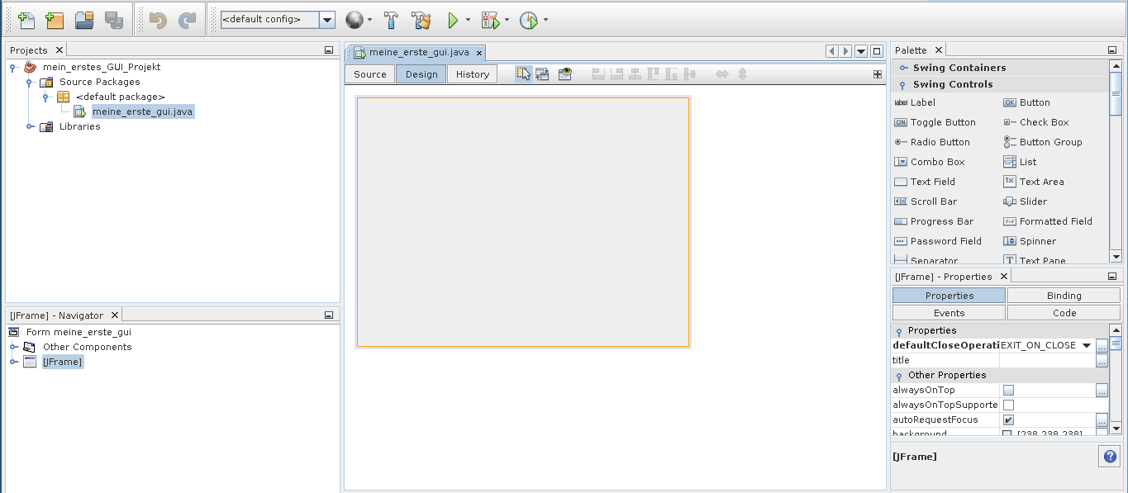
Task: Click the title property input field
Action: pos(1046,361)
